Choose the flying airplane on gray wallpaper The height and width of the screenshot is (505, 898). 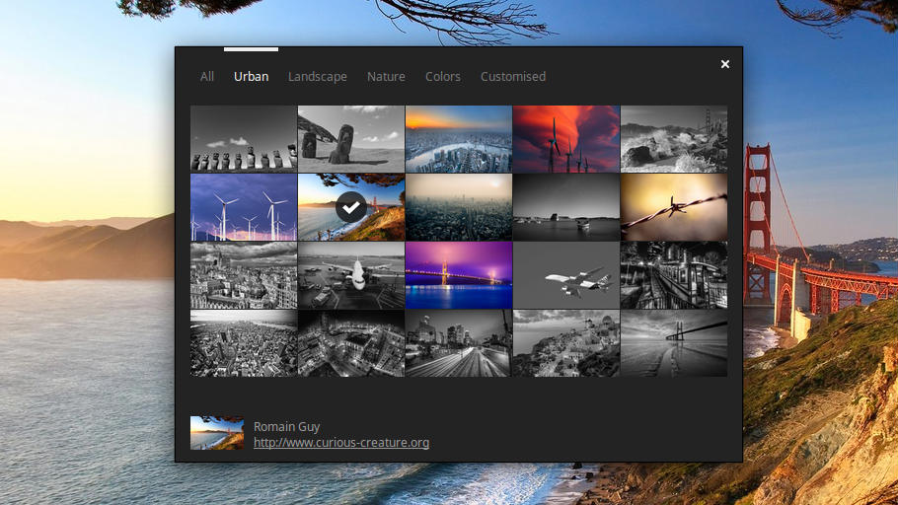(566, 275)
